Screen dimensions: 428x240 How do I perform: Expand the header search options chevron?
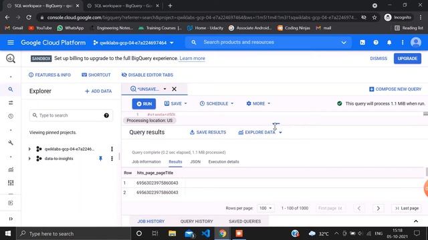344,43
